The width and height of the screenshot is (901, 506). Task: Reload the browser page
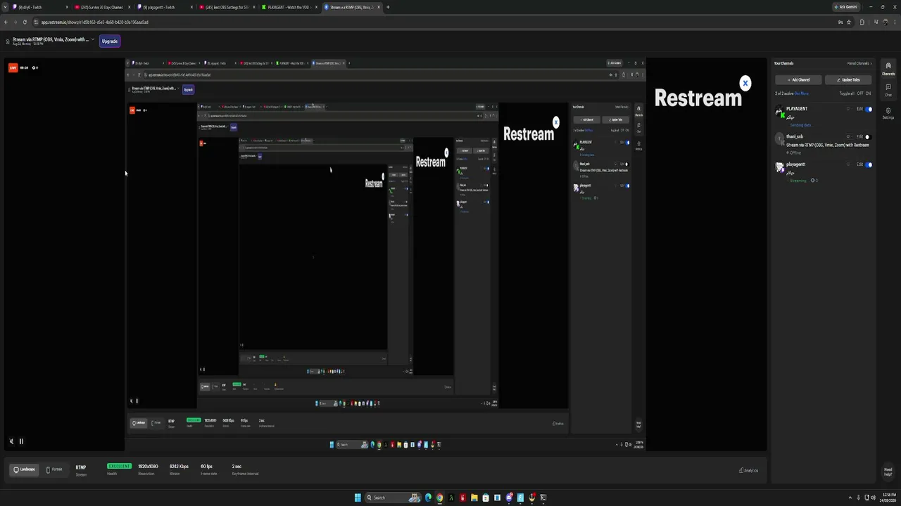pos(25,22)
